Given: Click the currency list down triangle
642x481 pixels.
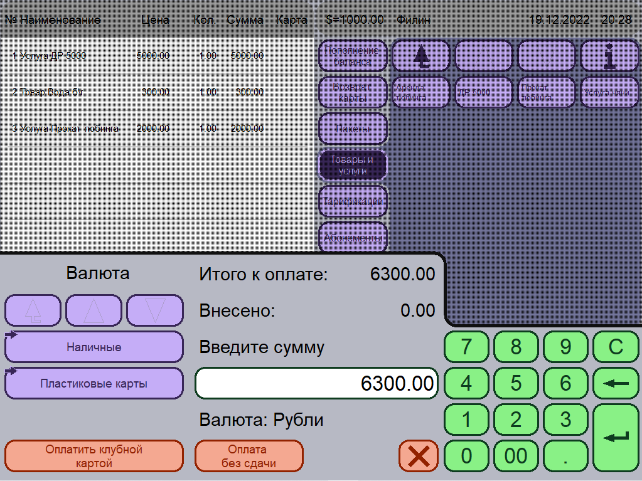Looking at the screenshot, I should [155, 310].
